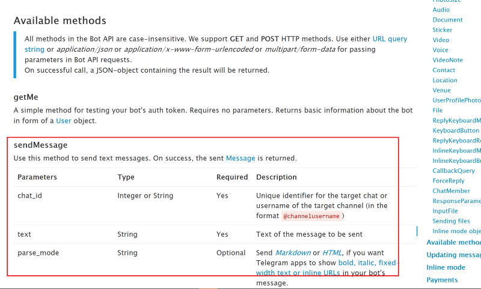
Task: Open the Markdown formatting link
Action: [293, 253]
